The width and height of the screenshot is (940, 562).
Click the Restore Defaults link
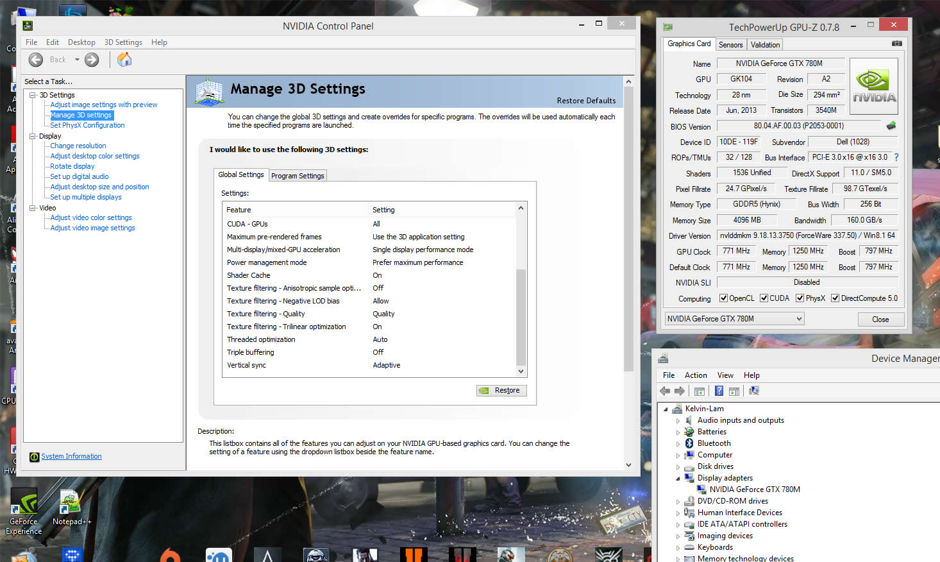[x=586, y=101]
